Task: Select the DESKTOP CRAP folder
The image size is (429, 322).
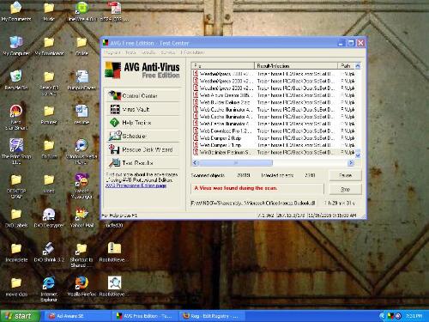Action: tap(16, 186)
